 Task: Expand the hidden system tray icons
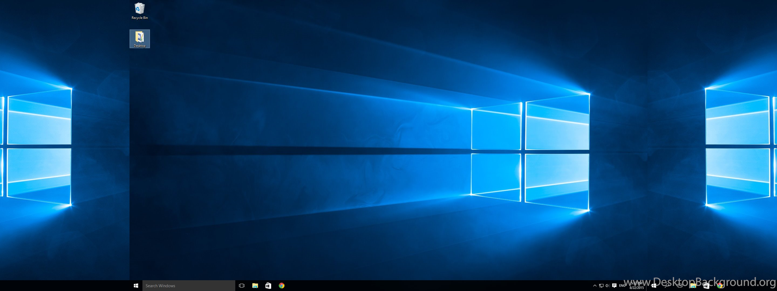[x=595, y=286]
